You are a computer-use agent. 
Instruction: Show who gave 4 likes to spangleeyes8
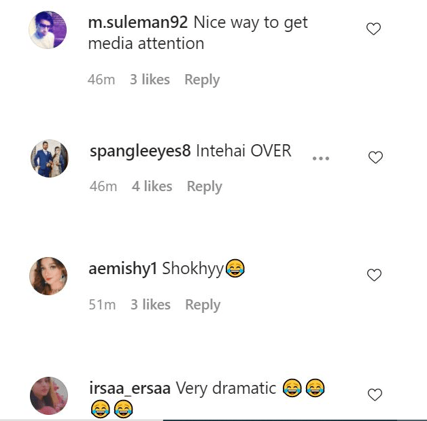coord(152,186)
